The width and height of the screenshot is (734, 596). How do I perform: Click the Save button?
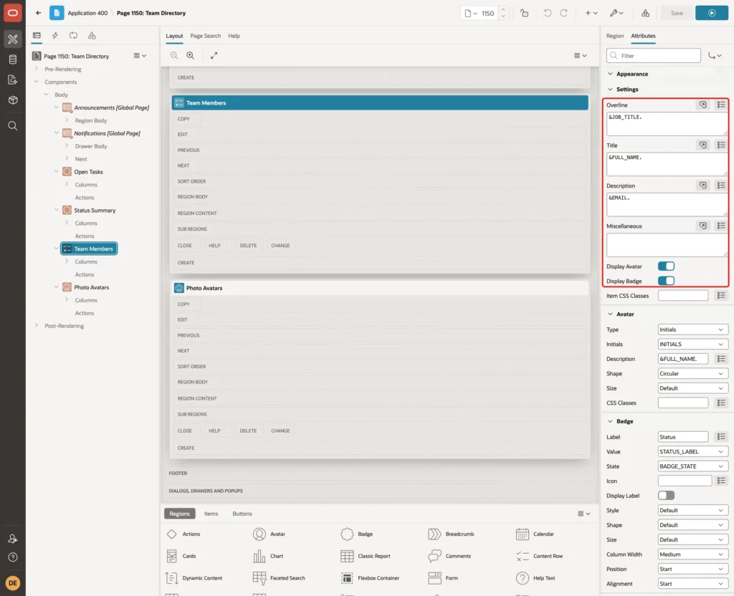click(x=677, y=13)
